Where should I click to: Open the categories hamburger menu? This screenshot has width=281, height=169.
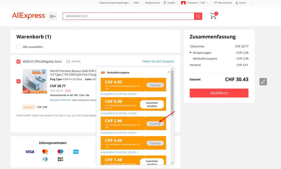[x=52, y=16]
